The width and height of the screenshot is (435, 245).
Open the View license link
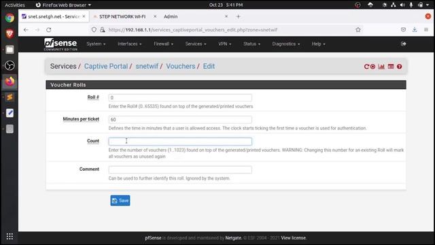coord(294,238)
